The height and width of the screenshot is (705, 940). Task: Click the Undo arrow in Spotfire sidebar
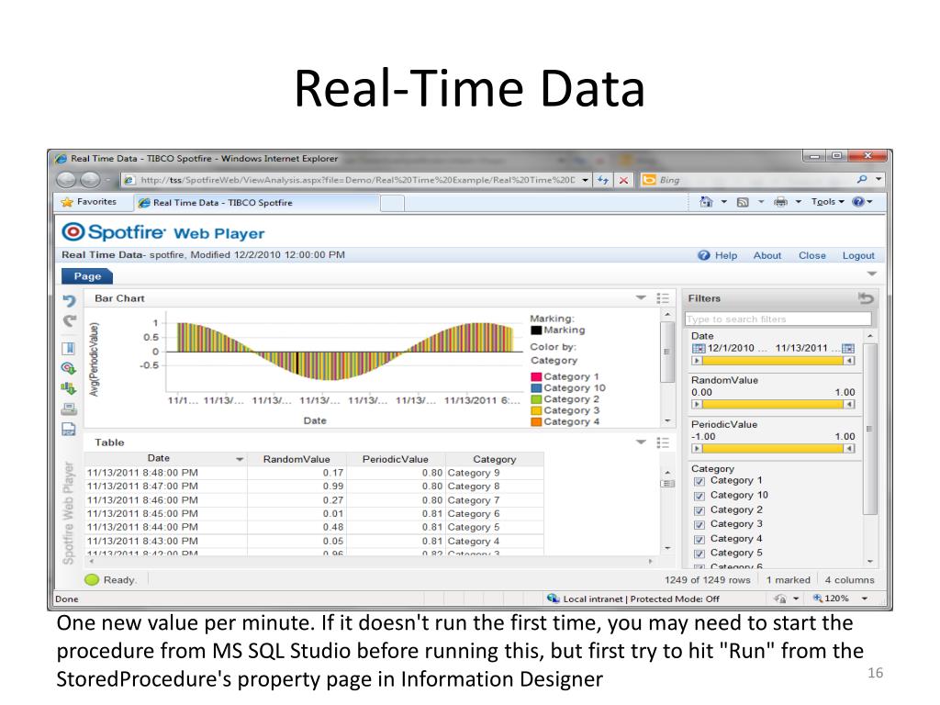(x=70, y=300)
